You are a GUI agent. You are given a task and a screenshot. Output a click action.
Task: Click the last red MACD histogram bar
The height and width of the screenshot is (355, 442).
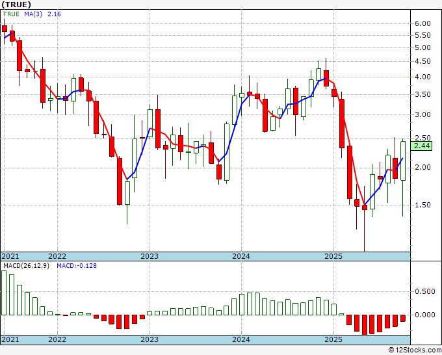tap(403, 319)
